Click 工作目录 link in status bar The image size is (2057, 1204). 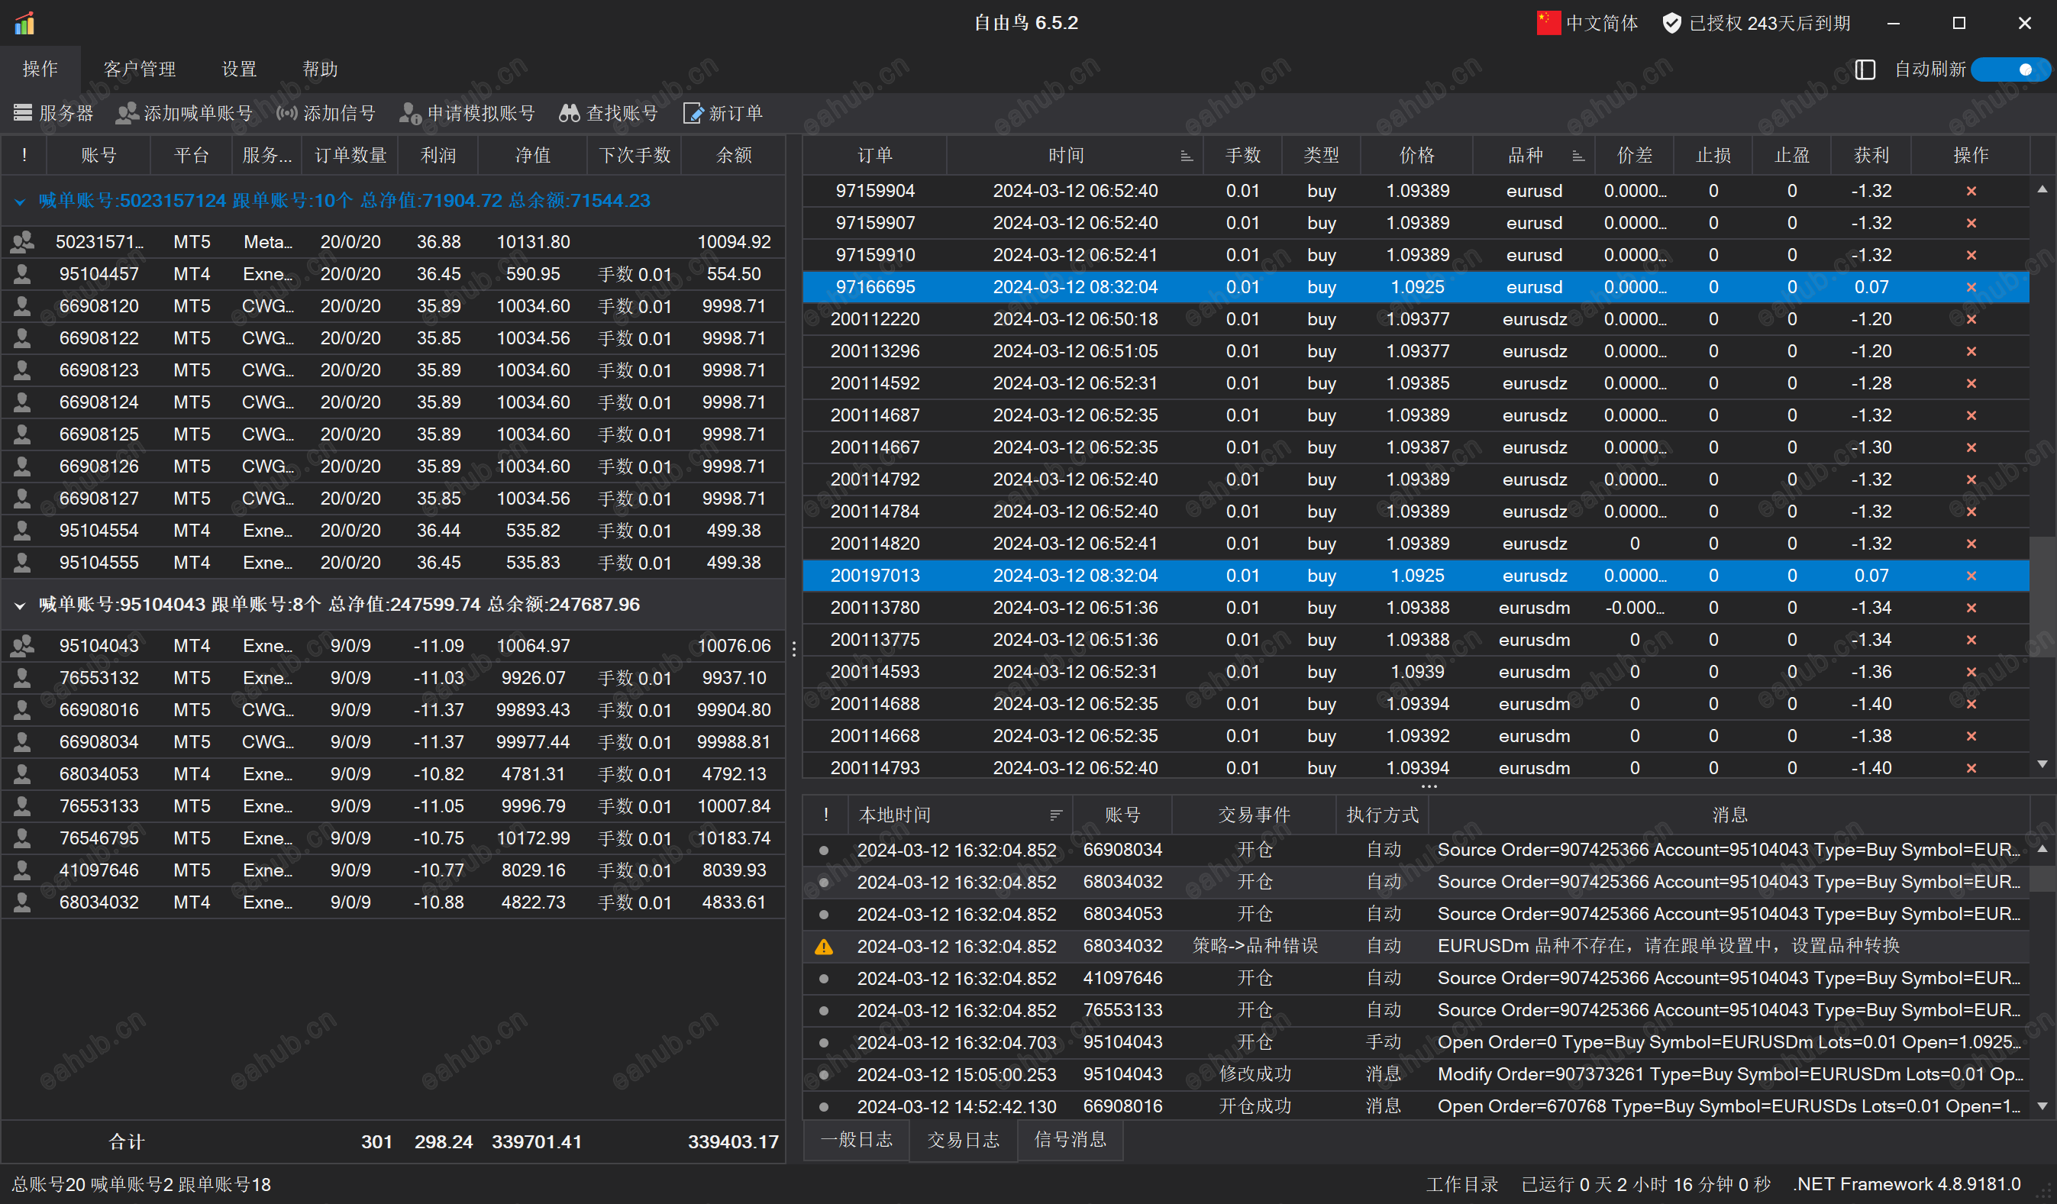(1461, 1183)
